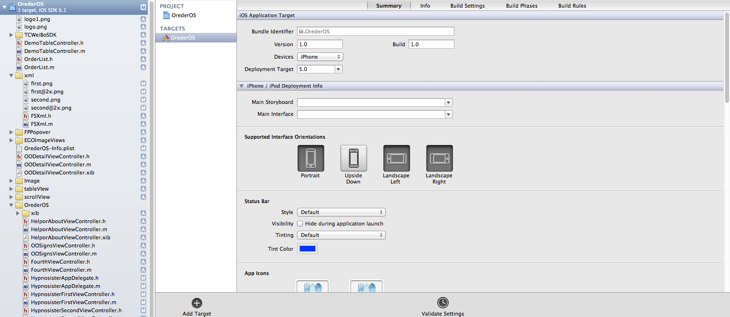Expand the EGOImageViews folder
The image size is (730, 317).
11,140
